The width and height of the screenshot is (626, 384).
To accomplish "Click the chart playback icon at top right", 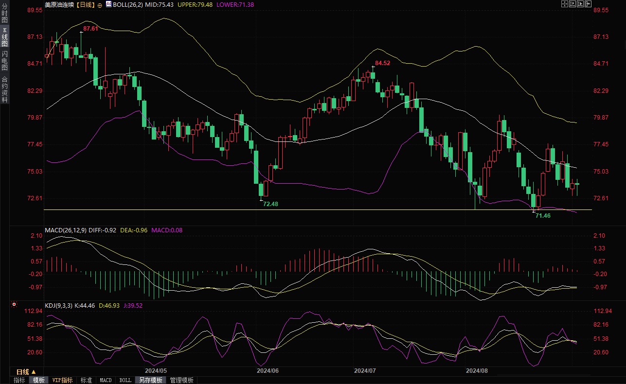I will 580,4.
